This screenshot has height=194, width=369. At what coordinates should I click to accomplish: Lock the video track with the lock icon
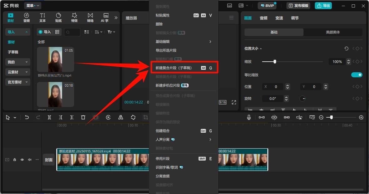coord(15,160)
